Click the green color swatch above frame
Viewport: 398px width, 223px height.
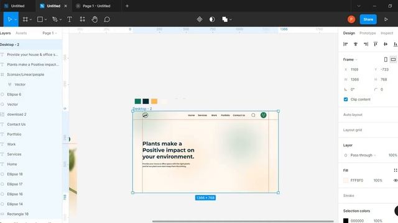[137, 101]
